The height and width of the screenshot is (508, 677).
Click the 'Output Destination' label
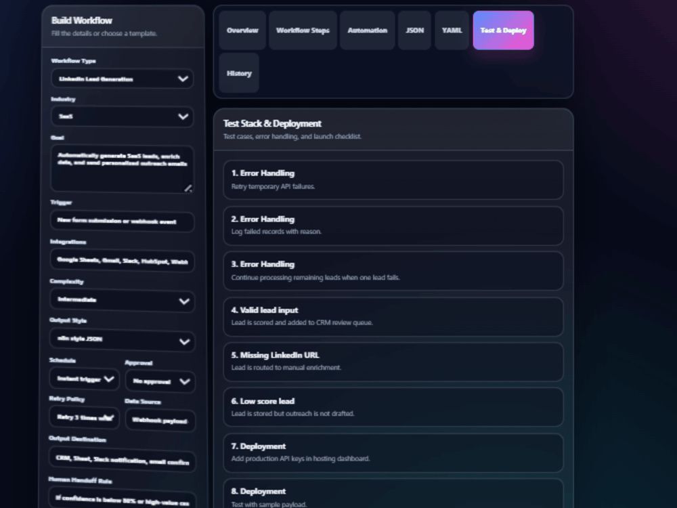point(77,440)
